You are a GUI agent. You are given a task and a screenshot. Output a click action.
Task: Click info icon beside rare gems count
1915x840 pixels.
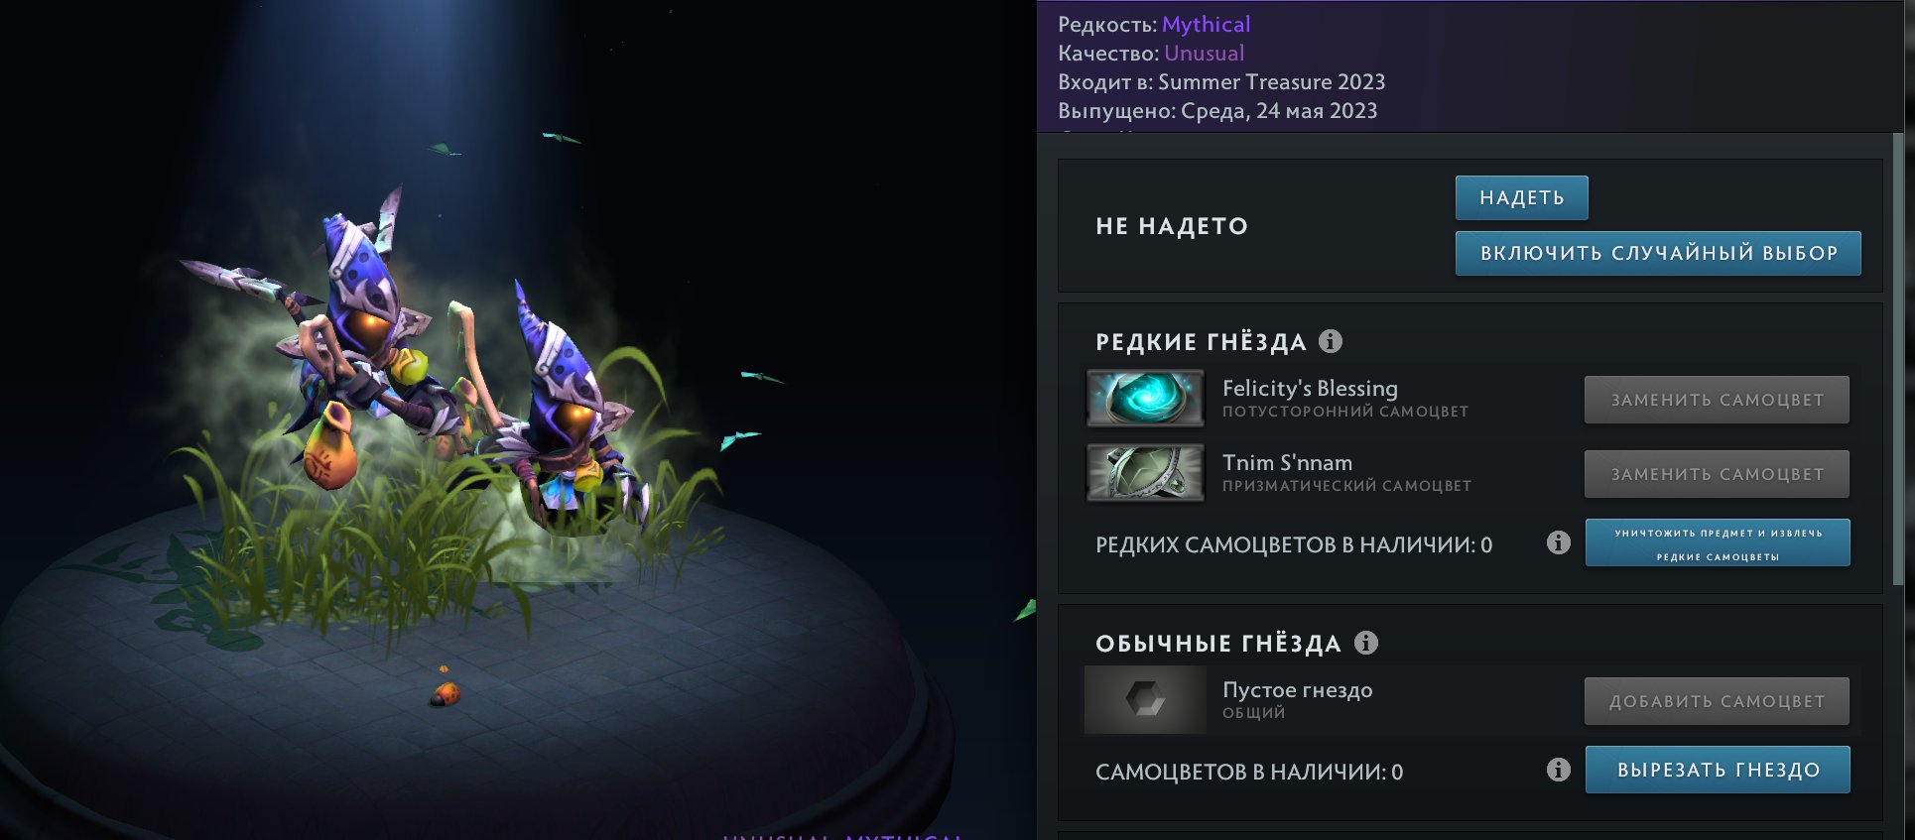pos(1559,542)
